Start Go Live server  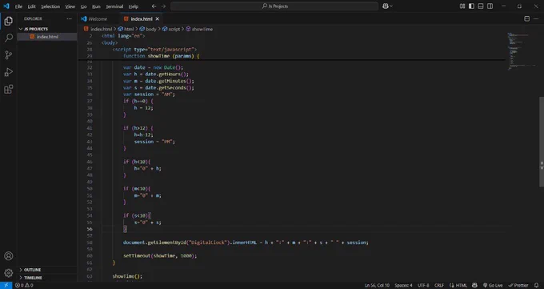(493, 285)
